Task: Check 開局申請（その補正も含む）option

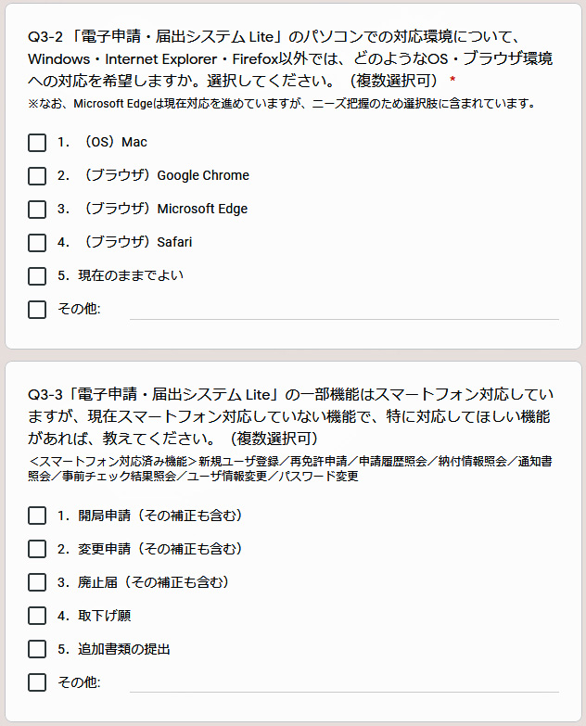Action: coord(37,516)
